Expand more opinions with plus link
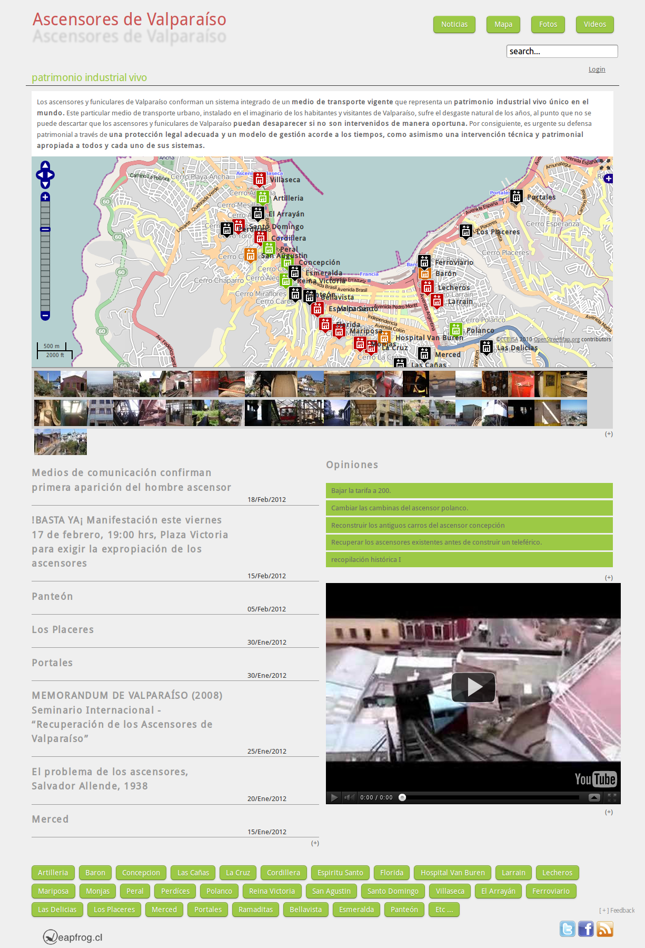This screenshot has width=645, height=948. coord(609,578)
